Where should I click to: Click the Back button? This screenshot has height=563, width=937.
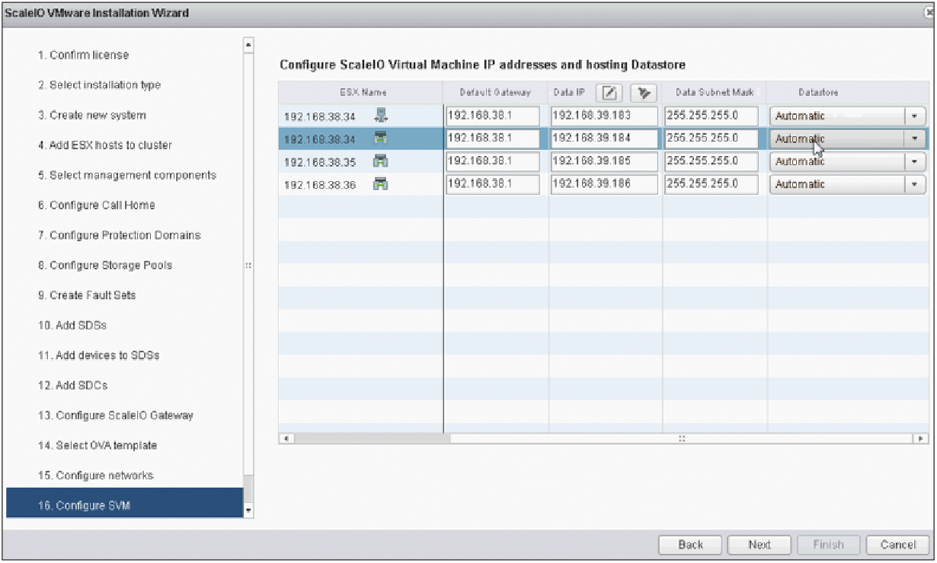click(x=690, y=545)
